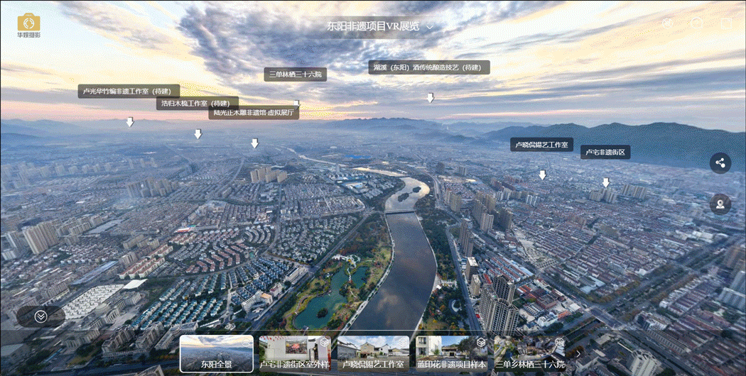The width and height of the screenshot is (746, 376).
Task: Click arrow marker below 陆光正木雕非遗馆 label
Action: (254, 143)
